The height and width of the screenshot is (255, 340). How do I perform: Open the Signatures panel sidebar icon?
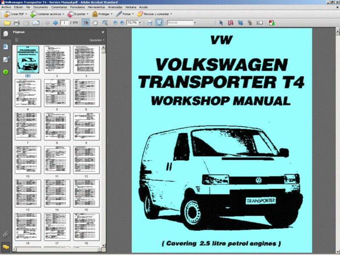(6, 59)
